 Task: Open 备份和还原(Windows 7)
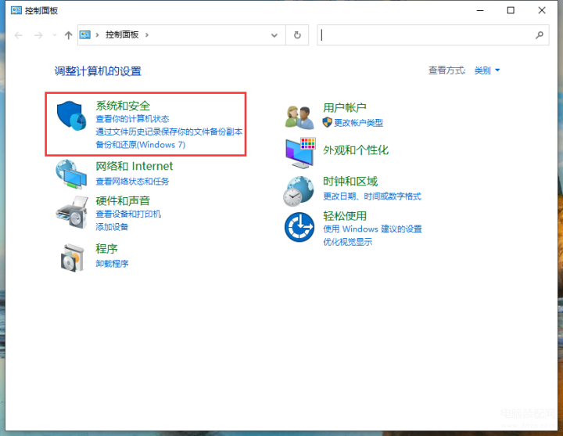[x=141, y=145]
